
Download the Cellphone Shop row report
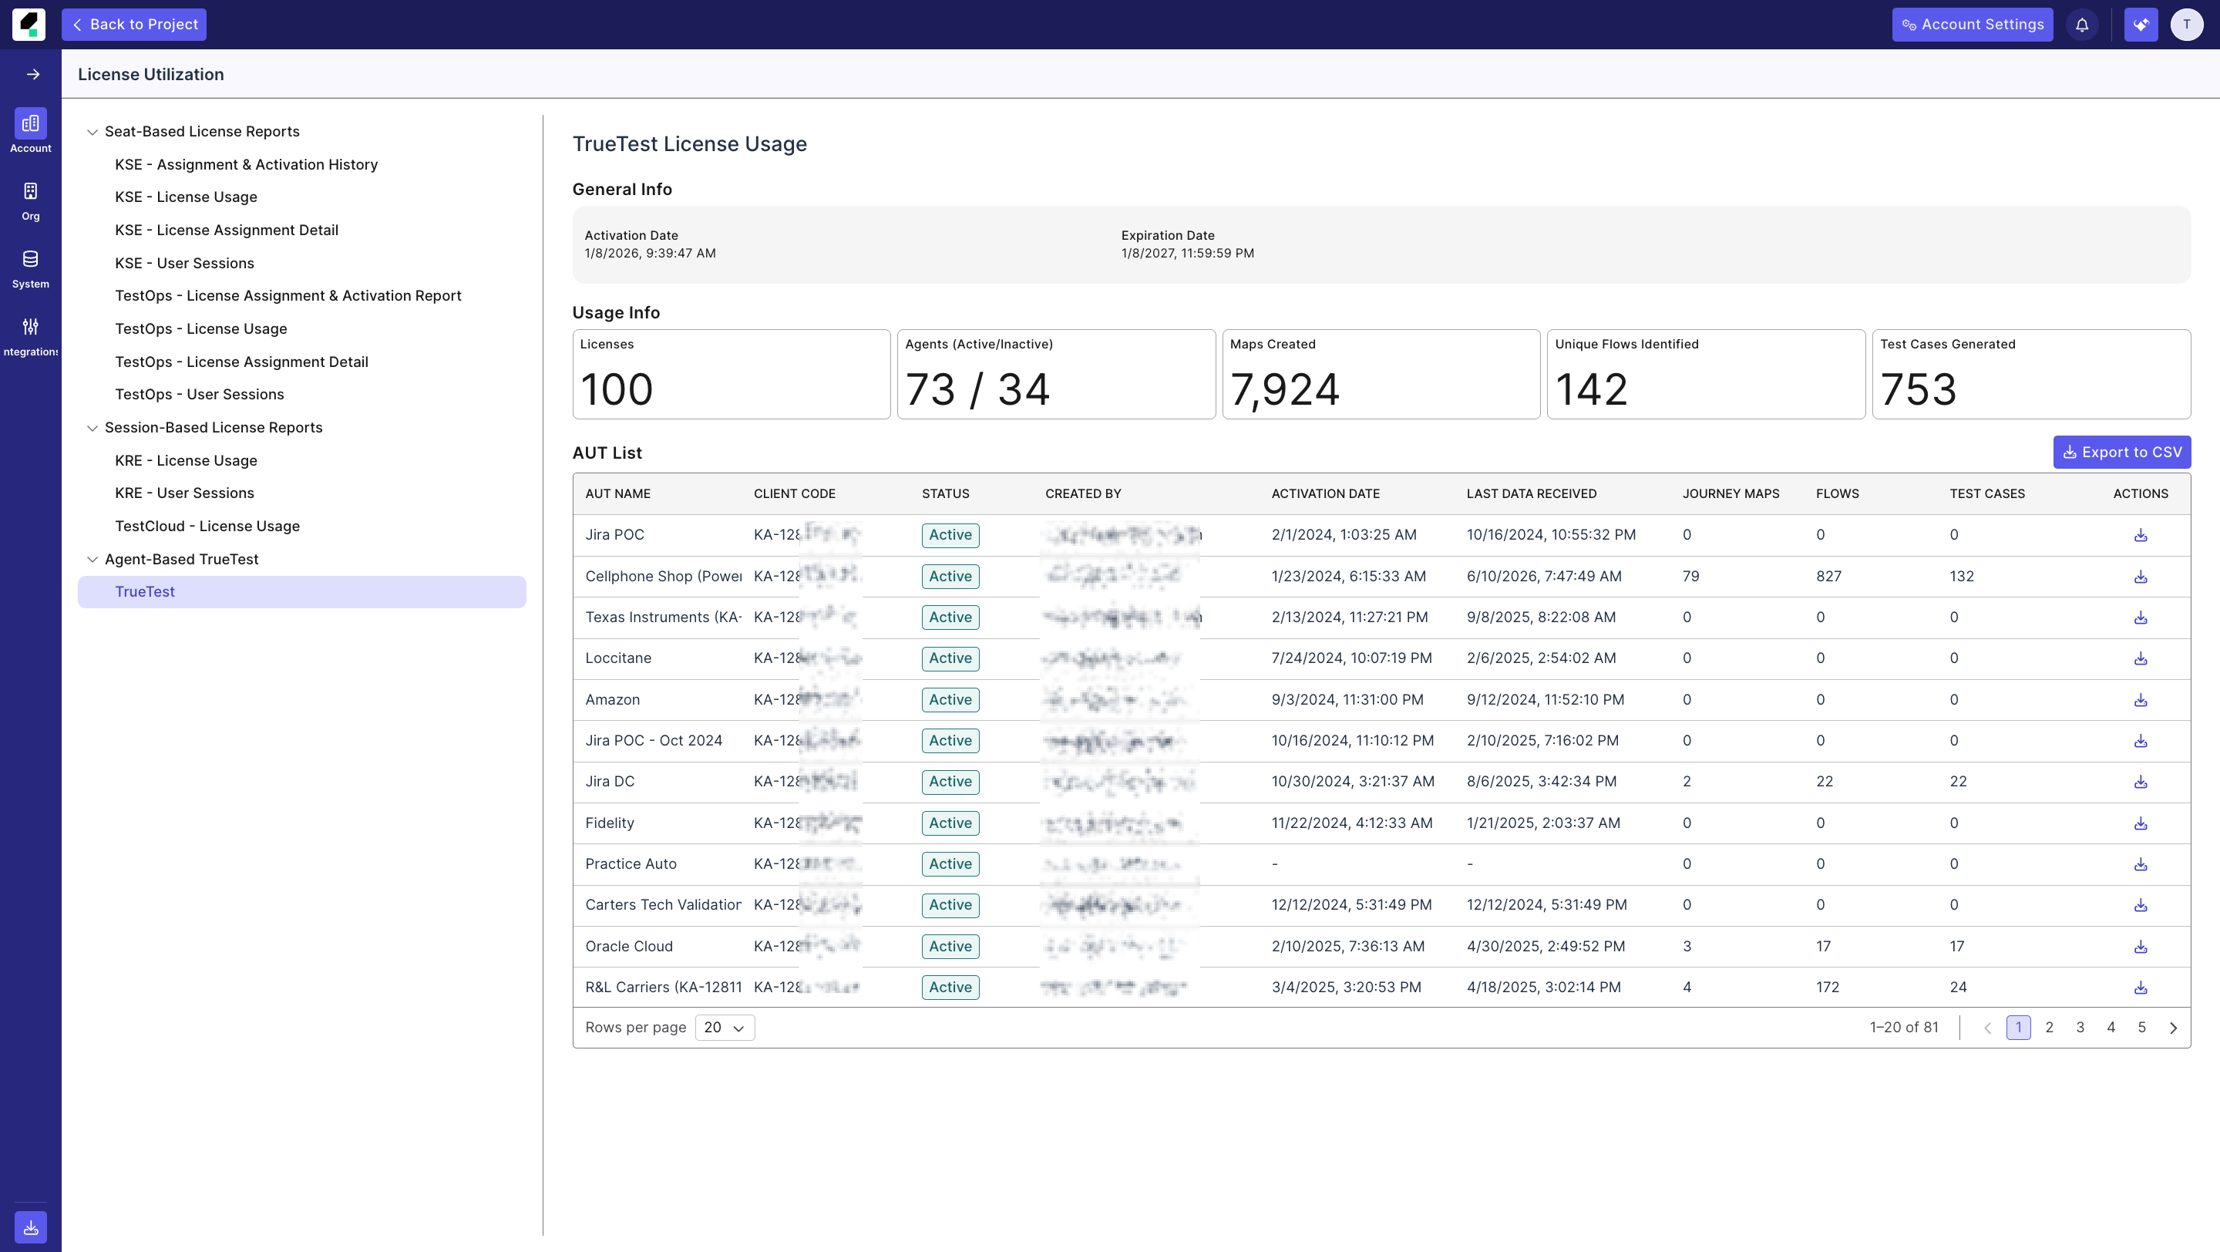2140,577
